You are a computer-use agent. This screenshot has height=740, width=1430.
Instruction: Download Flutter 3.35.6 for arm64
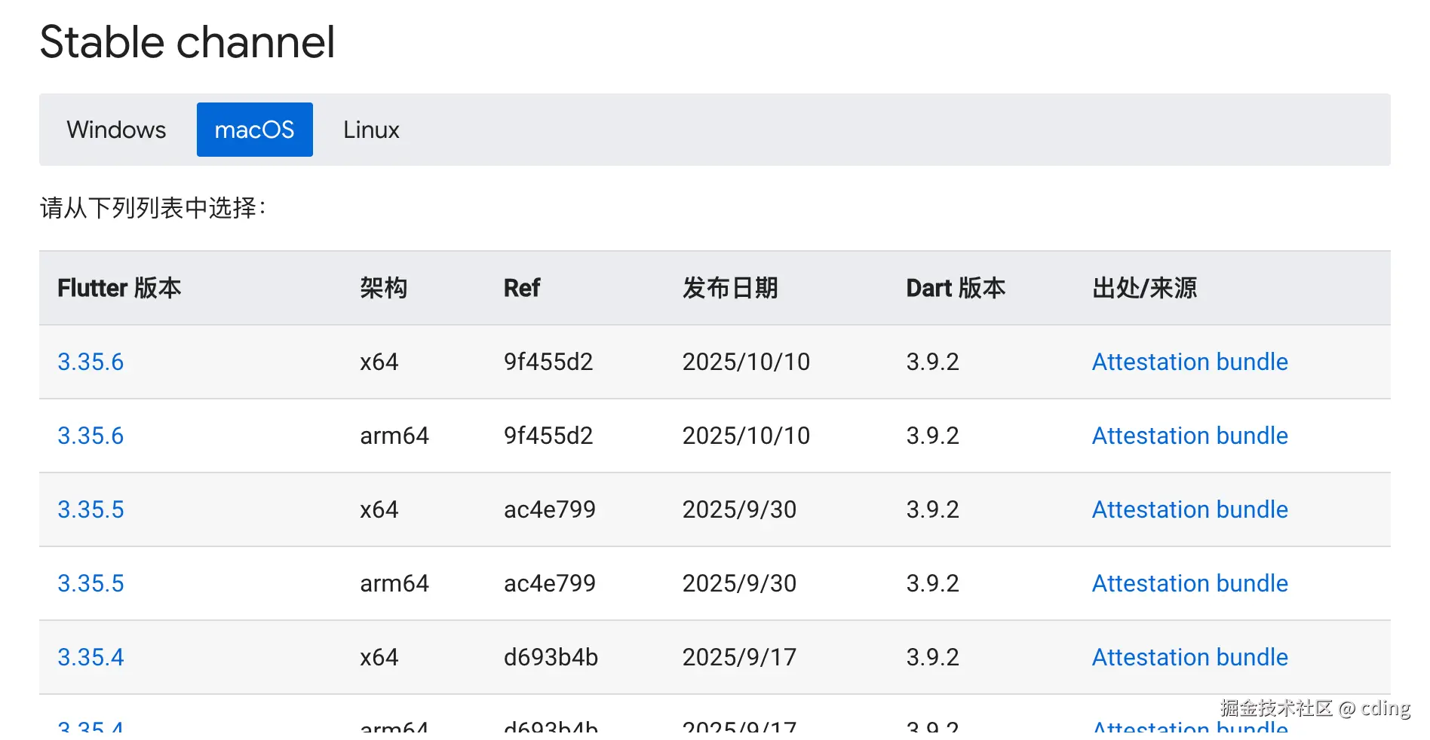tap(91, 436)
